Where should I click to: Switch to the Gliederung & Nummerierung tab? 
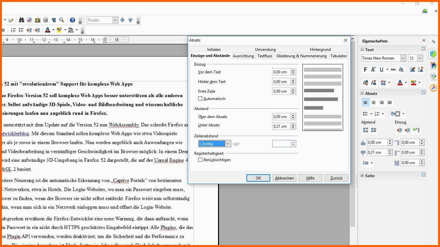tap(301, 56)
